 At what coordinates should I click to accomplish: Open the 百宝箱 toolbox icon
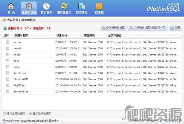click(99, 6)
